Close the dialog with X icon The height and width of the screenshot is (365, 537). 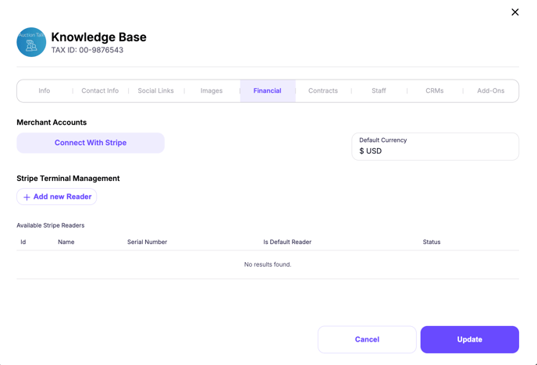pyautogui.click(x=514, y=12)
